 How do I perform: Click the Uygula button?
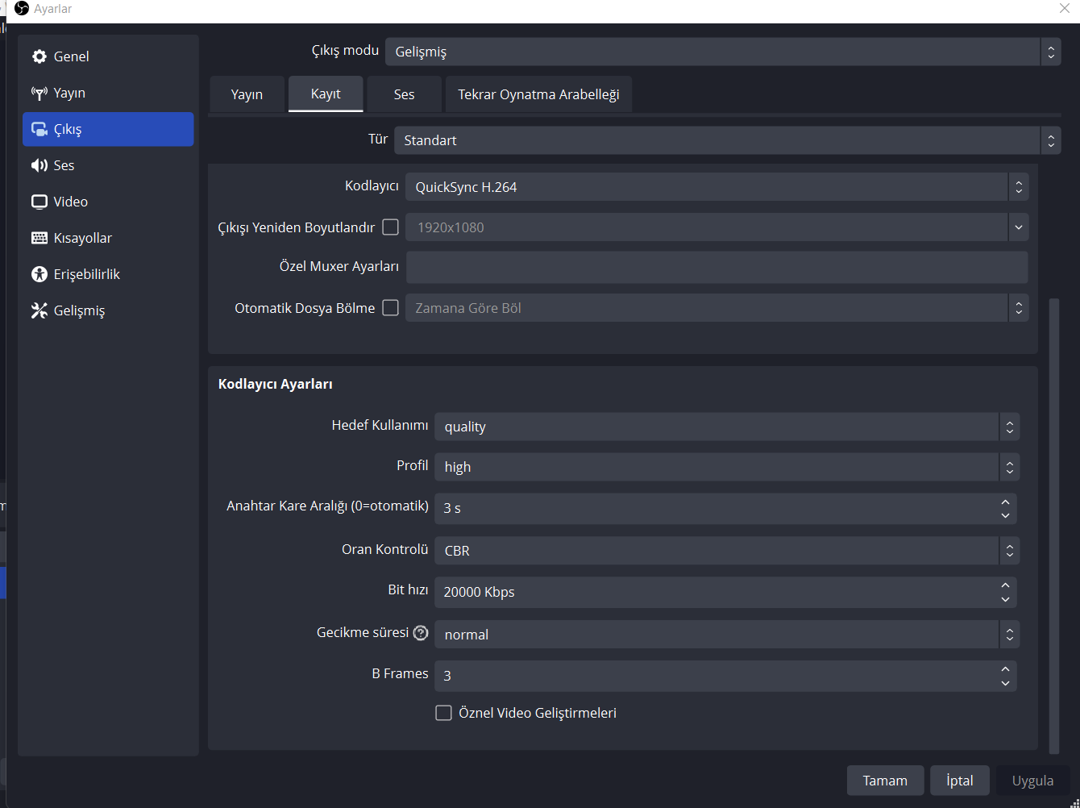pos(1033,781)
